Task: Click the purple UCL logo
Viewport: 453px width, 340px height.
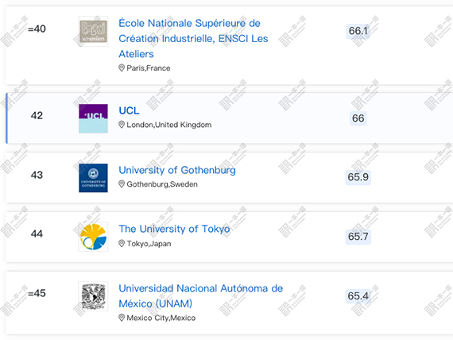Action: [x=93, y=118]
